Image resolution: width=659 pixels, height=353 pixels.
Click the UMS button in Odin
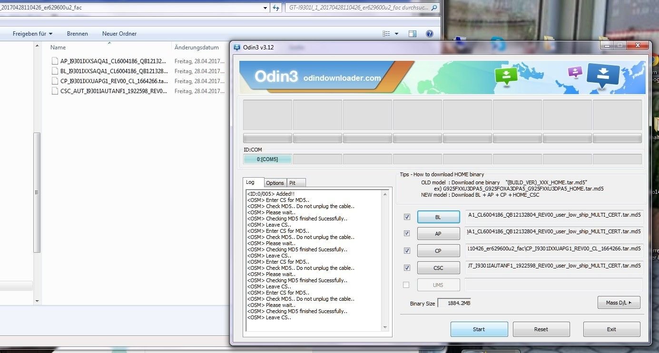click(x=438, y=285)
